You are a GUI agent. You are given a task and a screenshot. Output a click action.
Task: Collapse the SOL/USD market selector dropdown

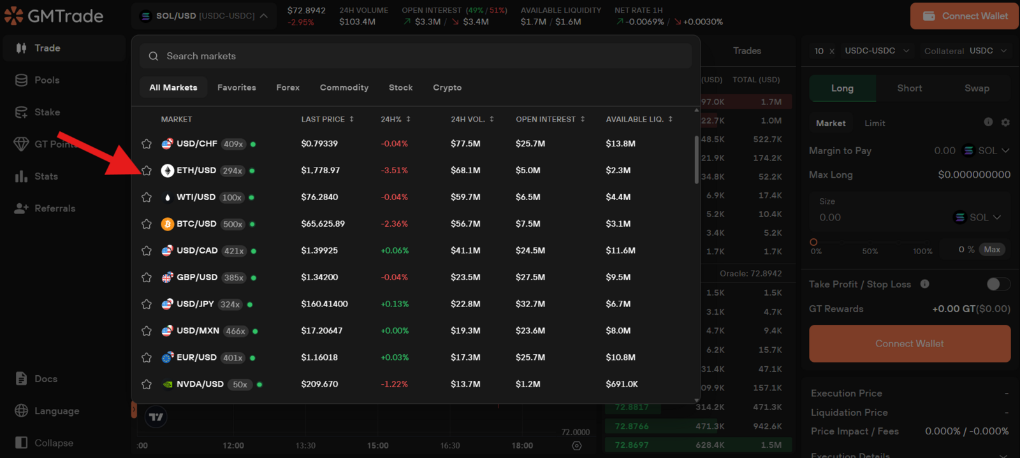(264, 16)
